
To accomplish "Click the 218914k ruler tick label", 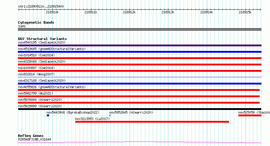I will 207,12.
